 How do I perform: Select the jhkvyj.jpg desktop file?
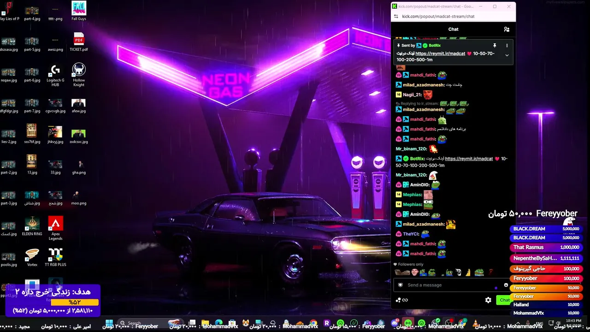point(55,135)
